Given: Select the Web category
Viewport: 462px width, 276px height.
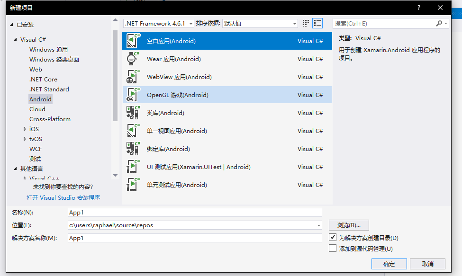Looking at the screenshot, I should click(x=36, y=70).
